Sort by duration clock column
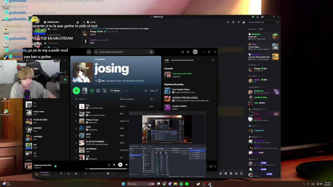 [x=151, y=99]
